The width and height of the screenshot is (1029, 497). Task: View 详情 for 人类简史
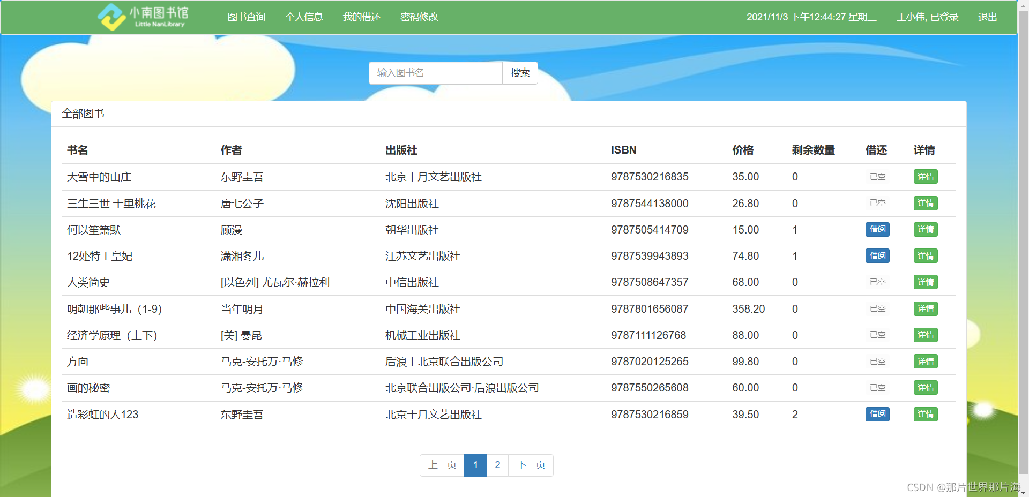coord(926,282)
